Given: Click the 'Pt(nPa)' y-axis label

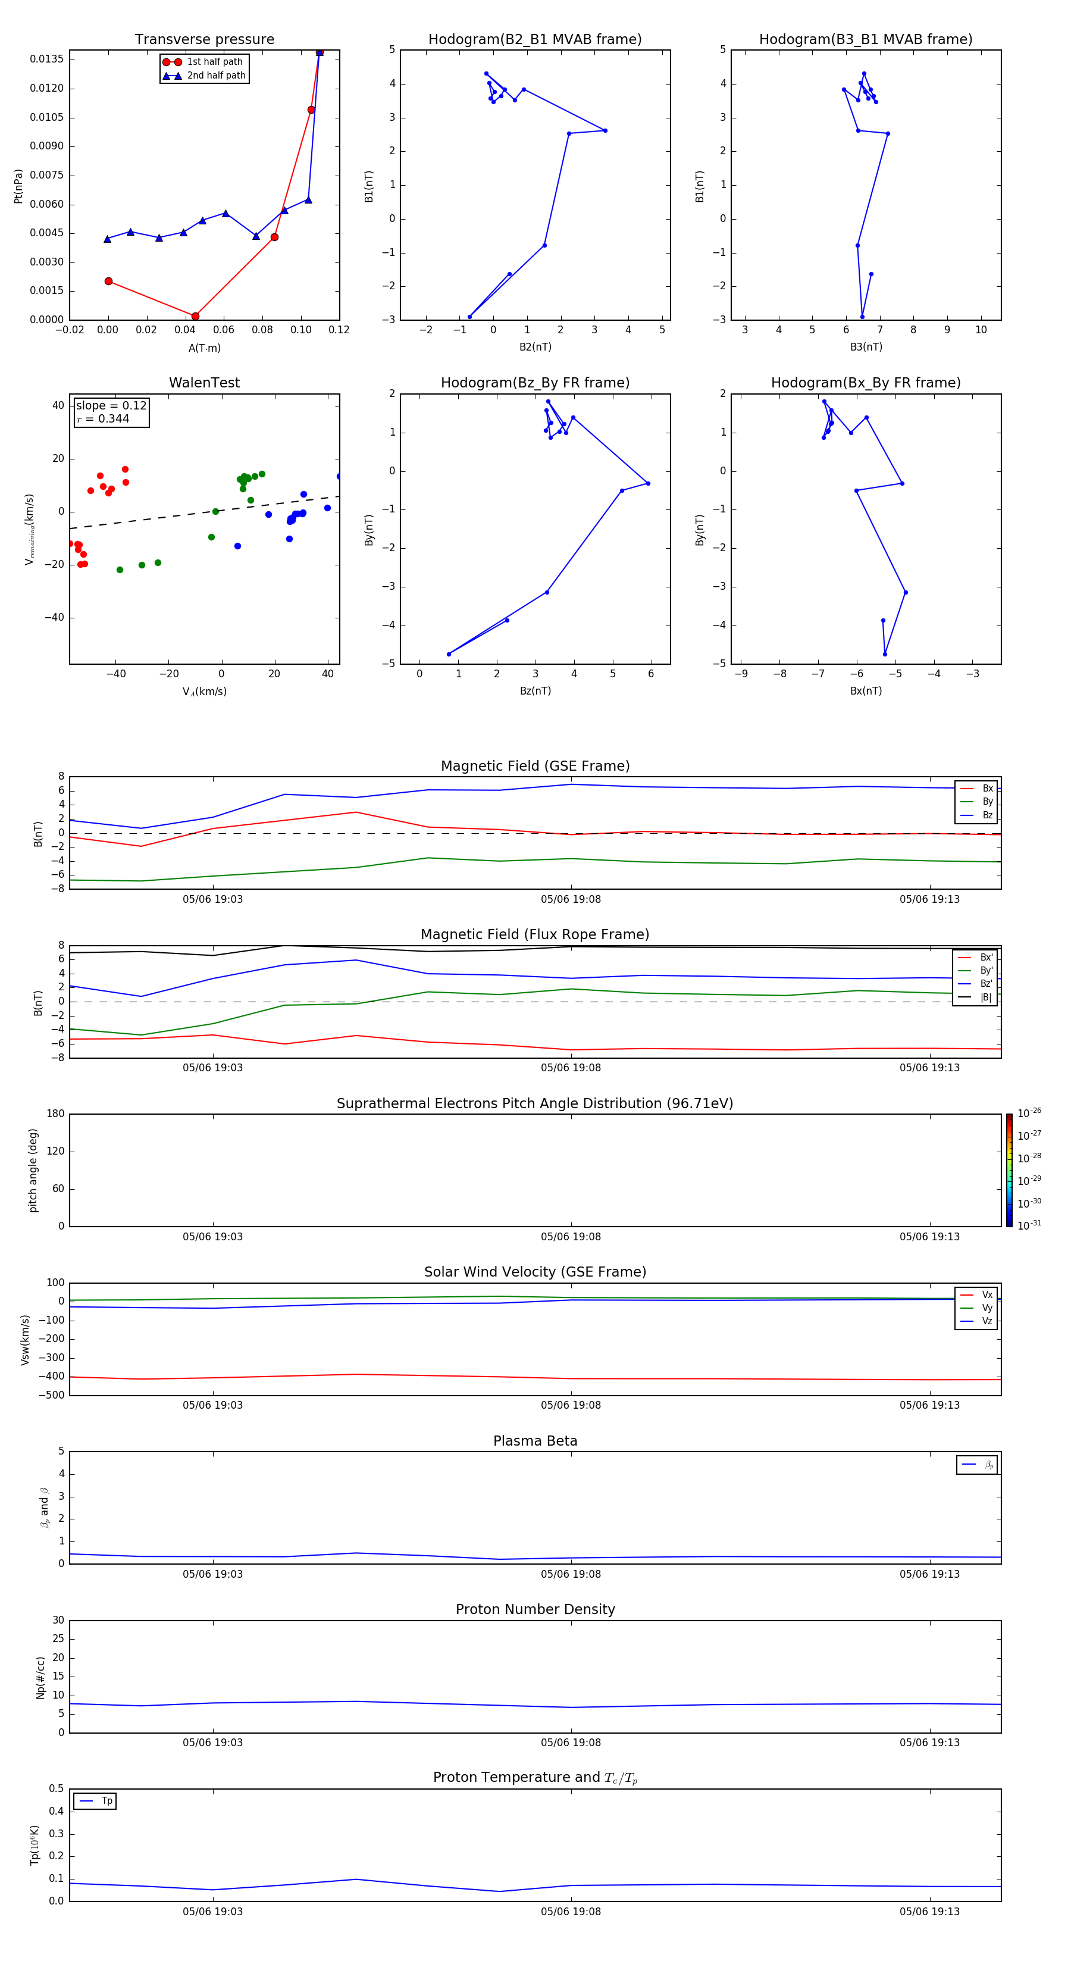Looking at the screenshot, I should click(18, 186).
